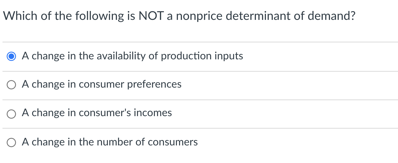The height and width of the screenshot is (163, 398).
Task: Click the word 'NOT' in the question
Action: click(x=151, y=16)
